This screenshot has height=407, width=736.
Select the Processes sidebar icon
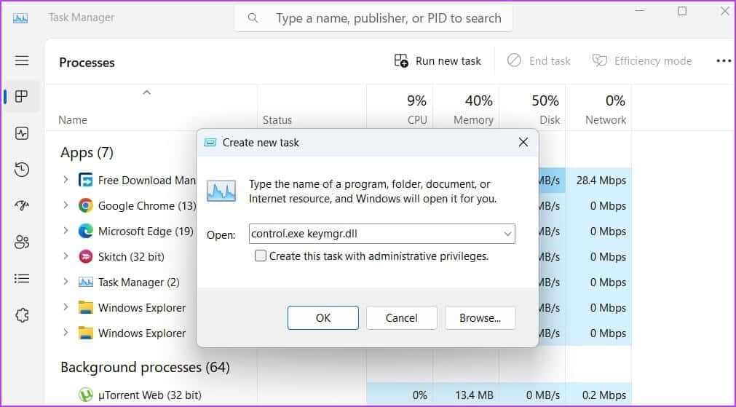tap(22, 96)
